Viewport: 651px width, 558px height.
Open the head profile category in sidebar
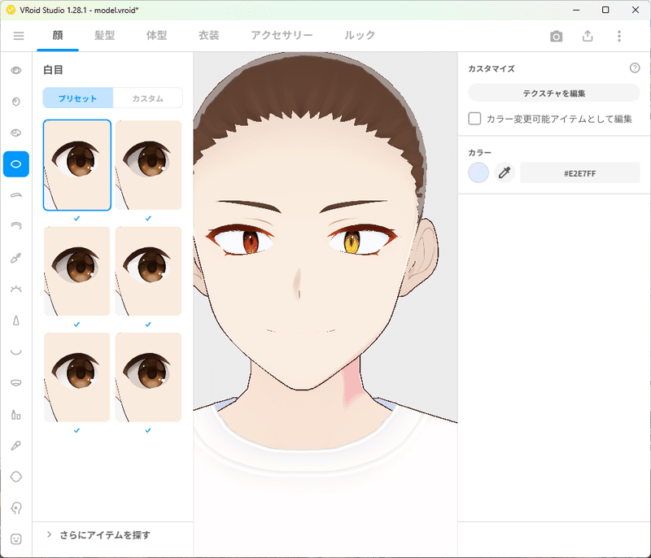pos(16,508)
